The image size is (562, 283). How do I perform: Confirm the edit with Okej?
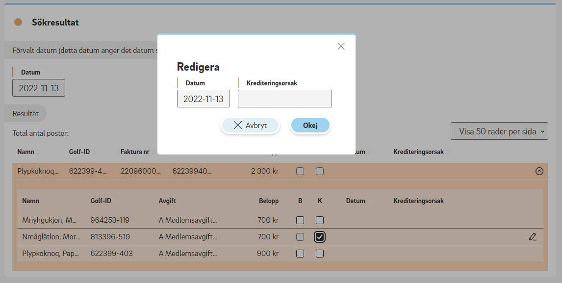click(x=310, y=126)
